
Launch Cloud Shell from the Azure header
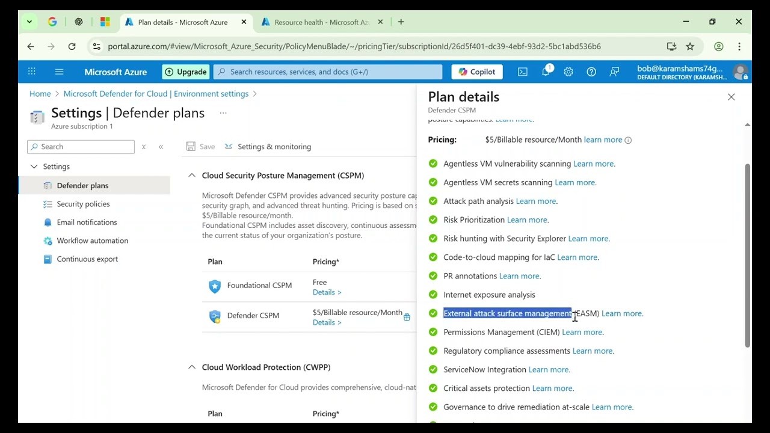coord(523,72)
